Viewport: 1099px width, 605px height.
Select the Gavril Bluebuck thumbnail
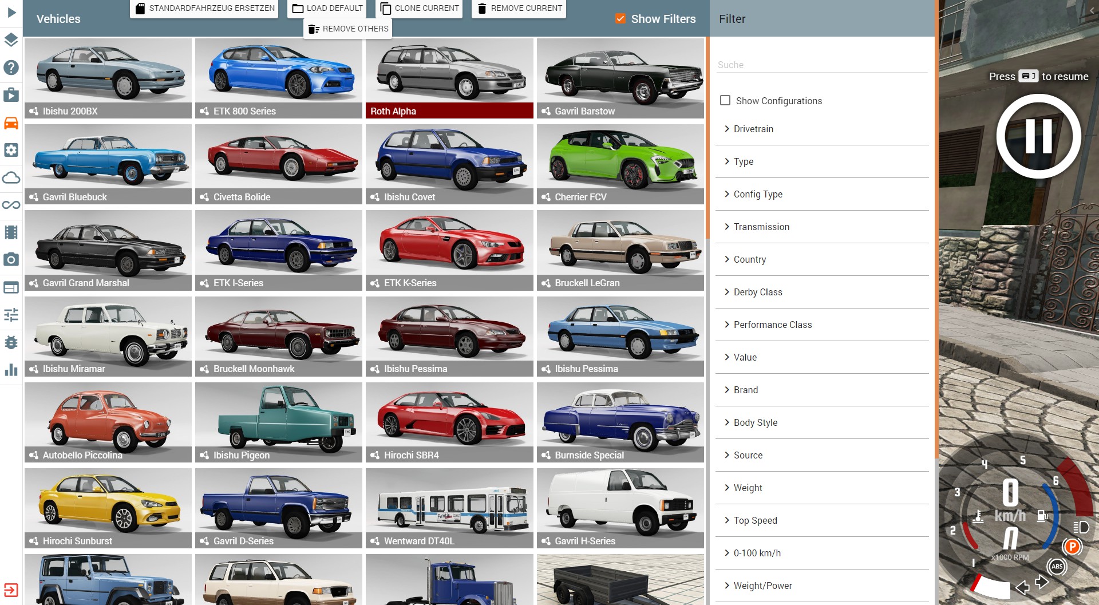click(108, 164)
